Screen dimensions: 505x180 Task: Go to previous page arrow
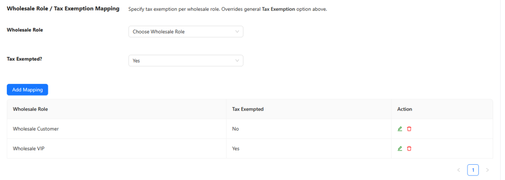pyautogui.click(x=459, y=170)
